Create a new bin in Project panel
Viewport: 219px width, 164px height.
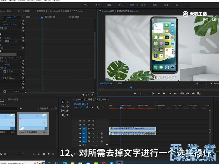44,154
